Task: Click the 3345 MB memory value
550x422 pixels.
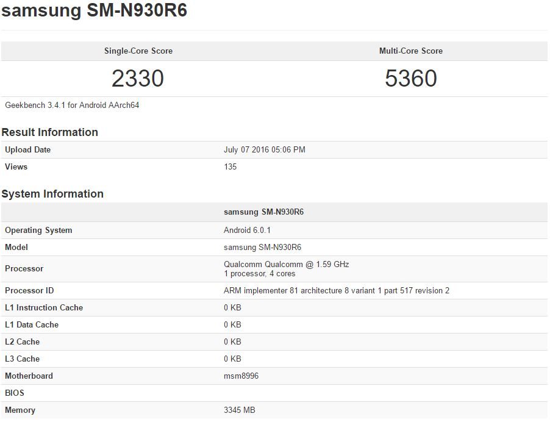Action: click(239, 410)
